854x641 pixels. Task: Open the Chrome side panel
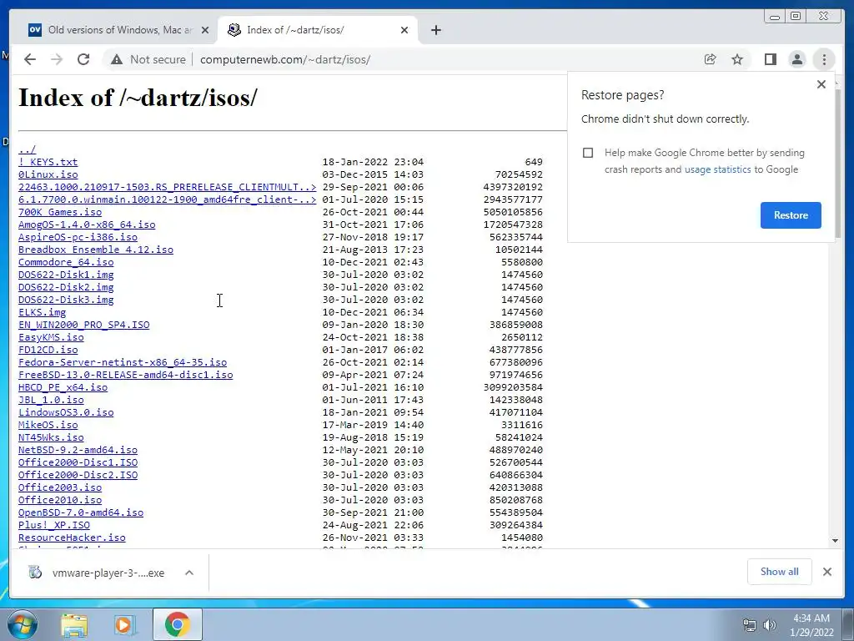tap(770, 59)
